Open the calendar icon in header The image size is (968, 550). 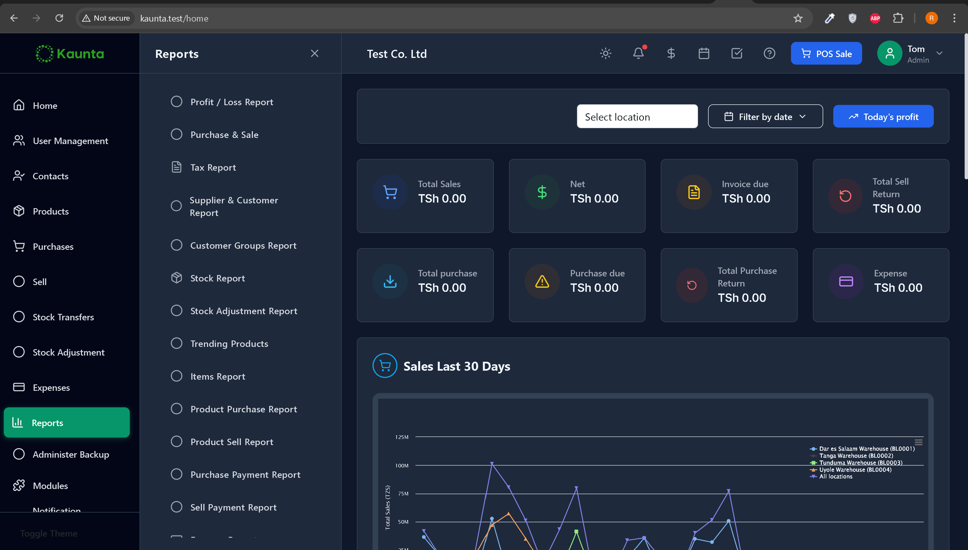click(704, 53)
